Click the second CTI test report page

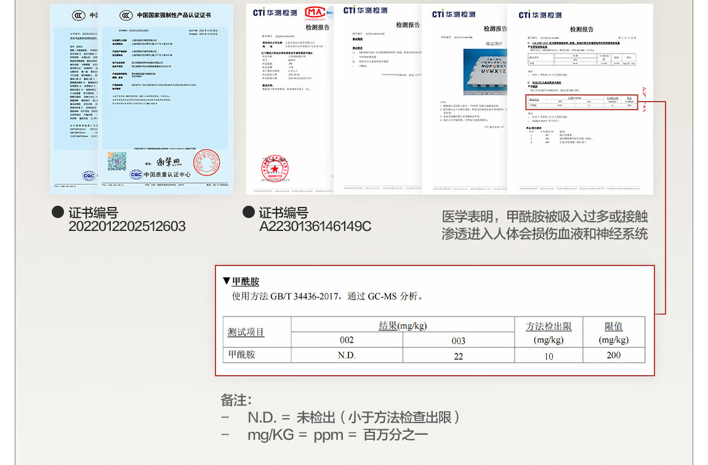tap(377, 99)
